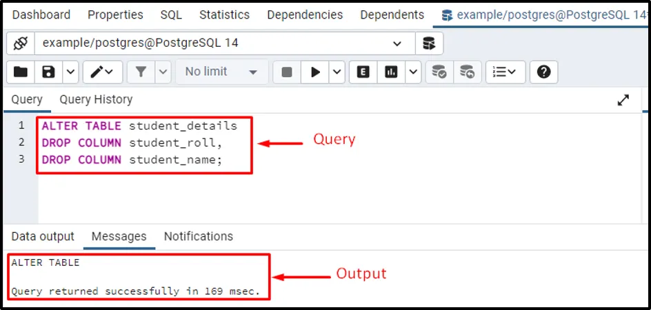Click the Open File folder icon
Screen dimensions: 651x310
pos(21,72)
